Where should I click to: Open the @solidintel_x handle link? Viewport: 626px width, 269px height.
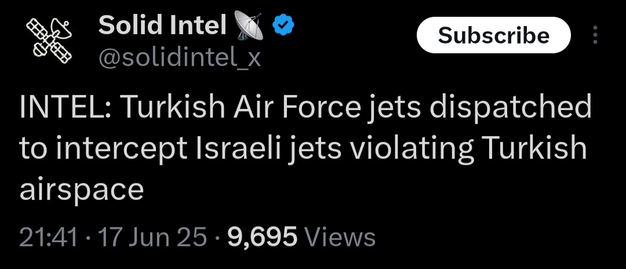pos(180,58)
